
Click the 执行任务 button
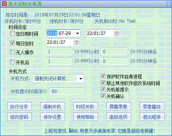(x=19, y=107)
